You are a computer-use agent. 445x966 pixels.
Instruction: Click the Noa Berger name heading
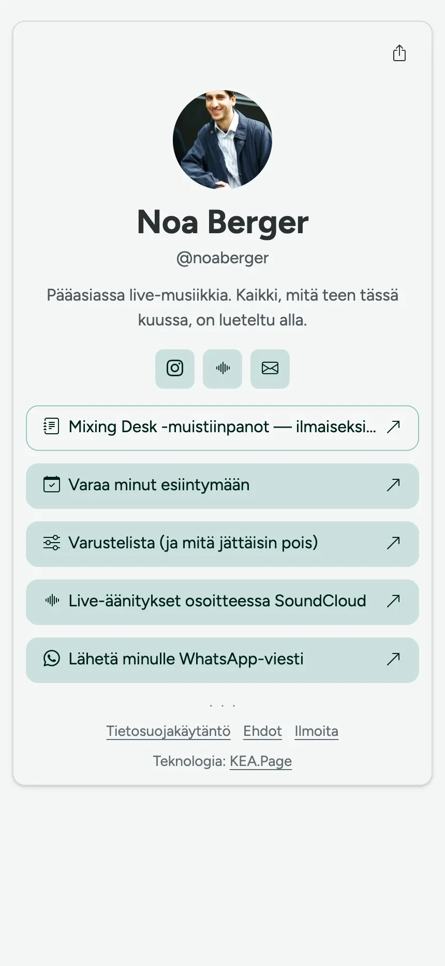pyautogui.click(x=222, y=222)
